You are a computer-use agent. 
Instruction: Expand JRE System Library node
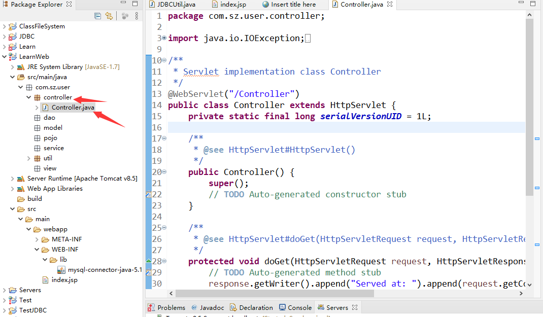(x=13, y=67)
